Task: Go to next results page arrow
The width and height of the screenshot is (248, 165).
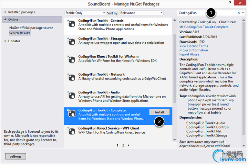Action: (128, 145)
